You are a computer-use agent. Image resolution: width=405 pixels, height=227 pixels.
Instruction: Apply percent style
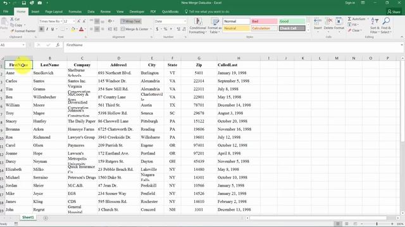165,29
